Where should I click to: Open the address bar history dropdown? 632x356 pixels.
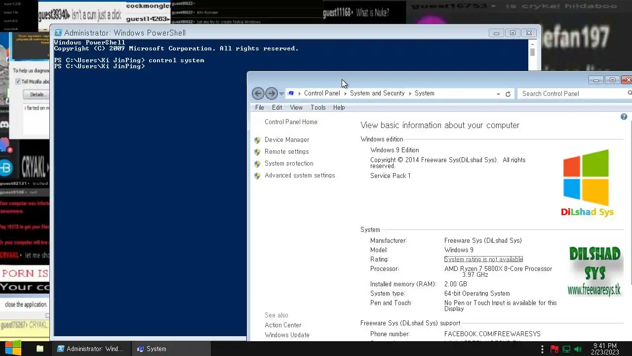tap(498, 93)
